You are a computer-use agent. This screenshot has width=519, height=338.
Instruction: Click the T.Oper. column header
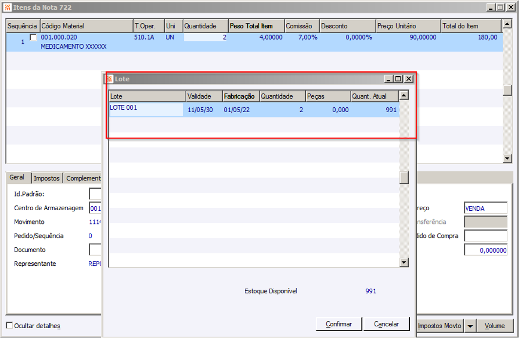149,26
